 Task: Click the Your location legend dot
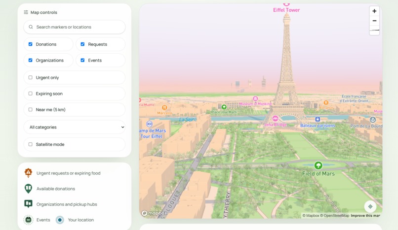pos(60,220)
